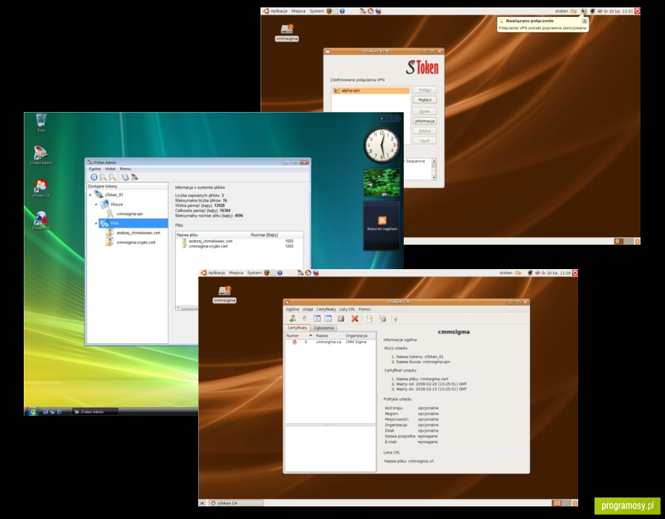Click the orange RSS feed headlines gadget
Screen dimensions: 665x519
click(381, 220)
